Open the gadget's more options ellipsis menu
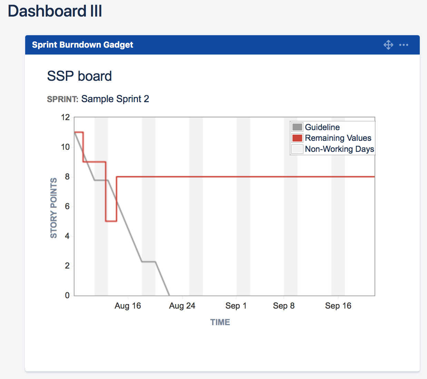427x379 pixels. [404, 45]
